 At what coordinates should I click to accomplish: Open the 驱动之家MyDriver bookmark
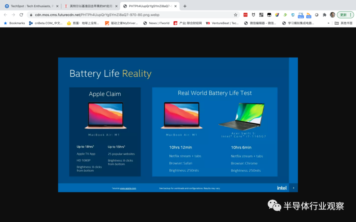121,23
